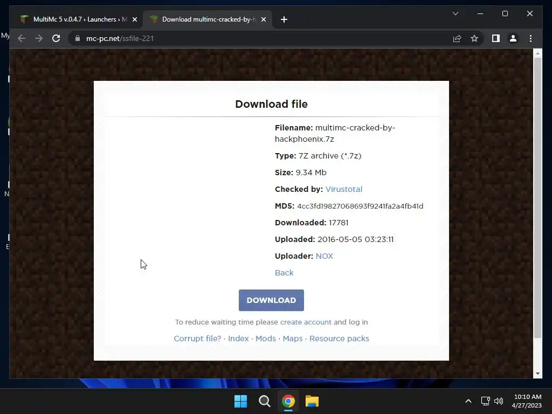Open the Windows Start menu
The height and width of the screenshot is (414, 552).
click(x=241, y=401)
